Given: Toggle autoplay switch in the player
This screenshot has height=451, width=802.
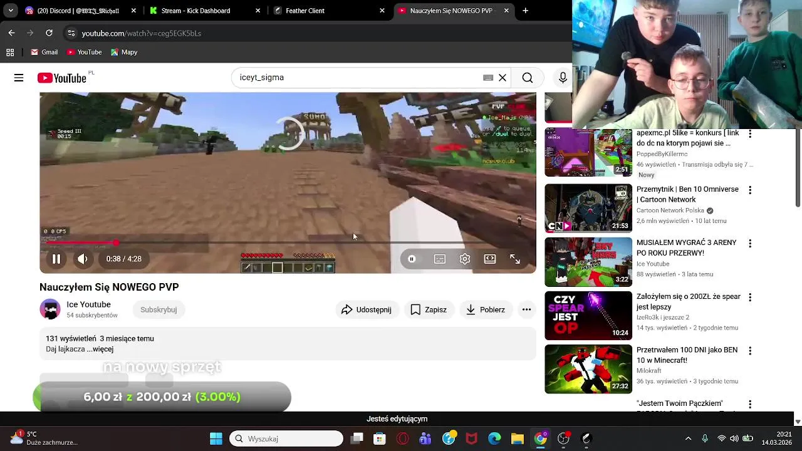Looking at the screenshot, I should [412, 259].
